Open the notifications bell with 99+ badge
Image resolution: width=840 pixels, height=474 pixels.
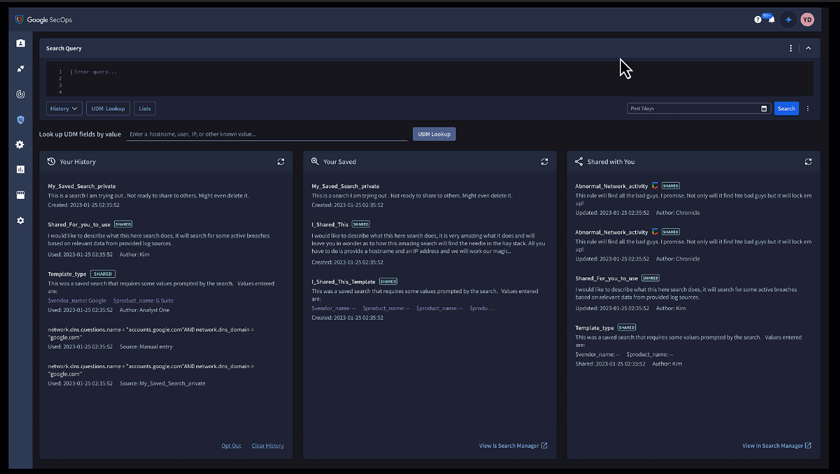point(773,19)
